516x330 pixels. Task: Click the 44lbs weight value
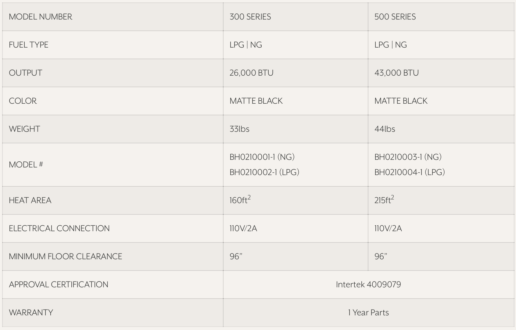(385, 129)
